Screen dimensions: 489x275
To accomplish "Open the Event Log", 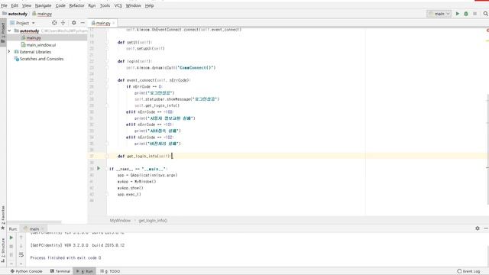I will click(x=468, y=271).
